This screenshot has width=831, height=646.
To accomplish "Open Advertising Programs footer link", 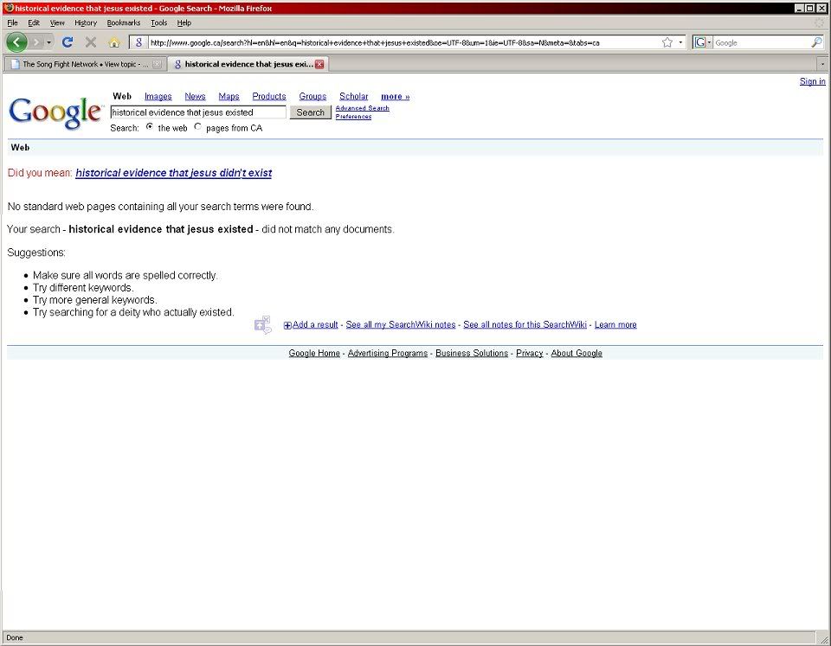I will pyautogui.click(x=388, y=353).
